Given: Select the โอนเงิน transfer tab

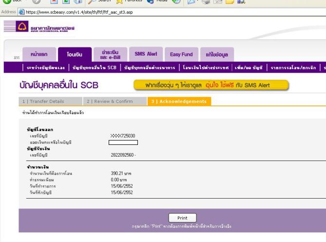Looking at the screenshot, I should pyautogui.click(x=75, y=55).
